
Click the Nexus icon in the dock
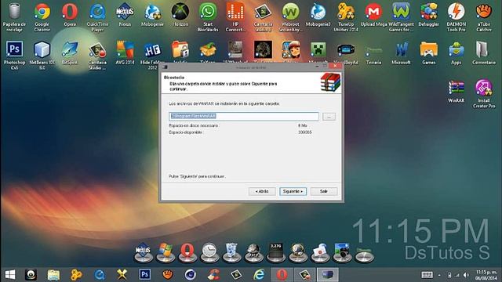(143, 252)
